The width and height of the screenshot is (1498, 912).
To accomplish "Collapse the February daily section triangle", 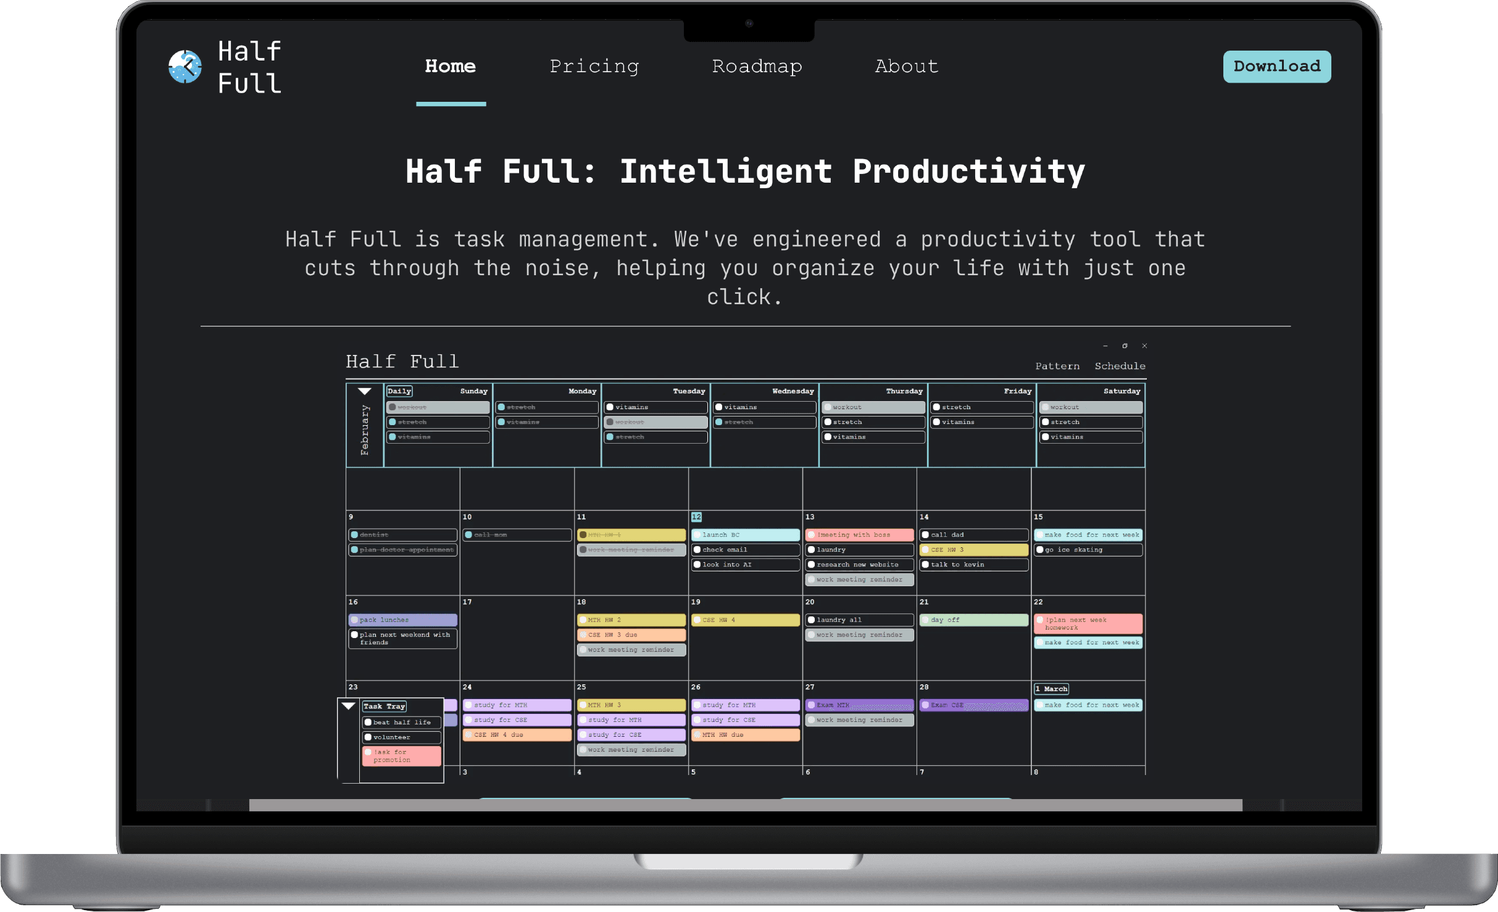I will pos(365,391).
